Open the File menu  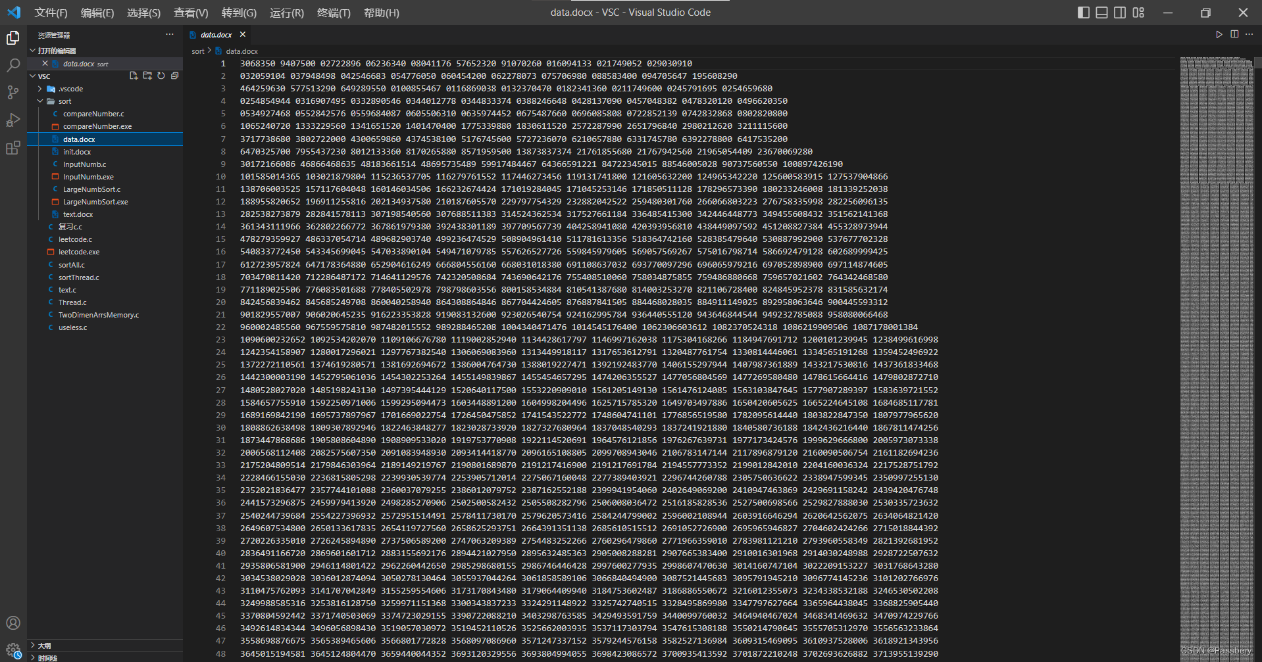click(51, 12)
